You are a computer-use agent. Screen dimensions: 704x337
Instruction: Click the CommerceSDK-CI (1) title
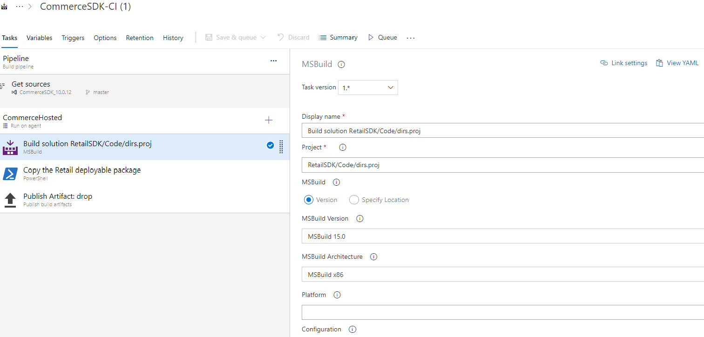(85, 7)
